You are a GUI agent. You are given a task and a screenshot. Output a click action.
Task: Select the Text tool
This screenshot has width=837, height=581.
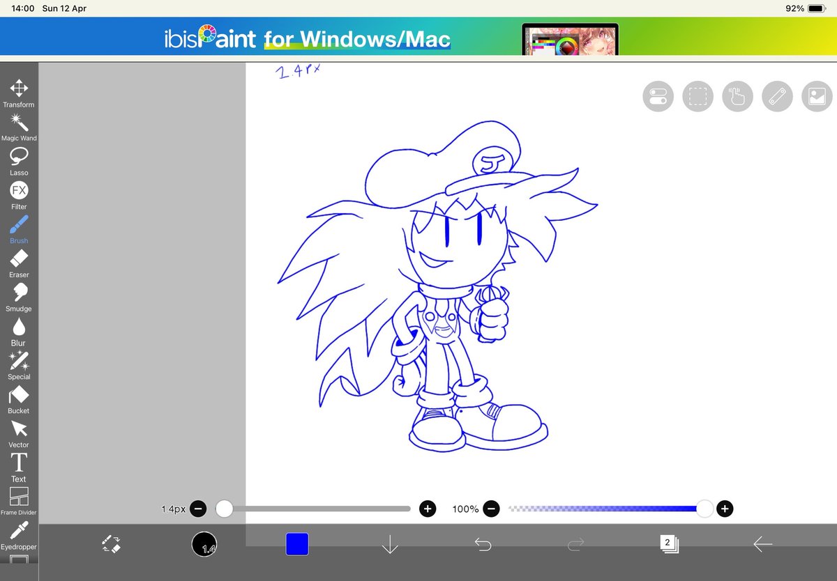click(x=19, y=468)
